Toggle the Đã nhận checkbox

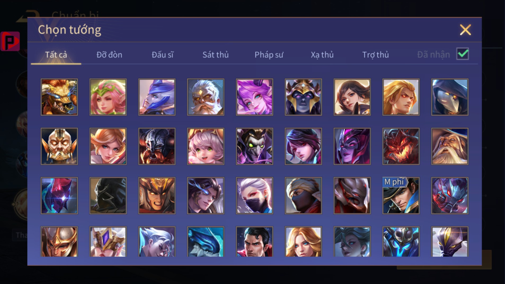(x=462, y=54)
